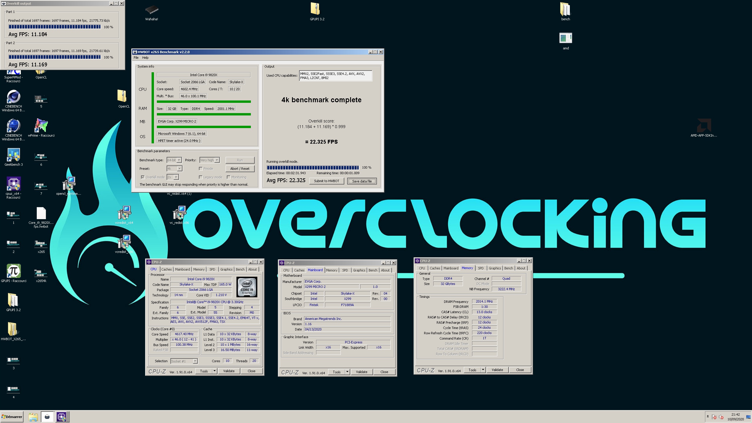752x423 pixels.
Task: Toggle the Monitoring checkbox
Action: [x=229, y=177]
